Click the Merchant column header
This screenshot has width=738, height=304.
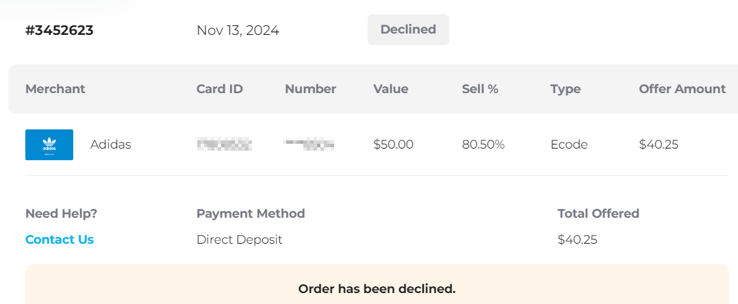click(55, 89)
